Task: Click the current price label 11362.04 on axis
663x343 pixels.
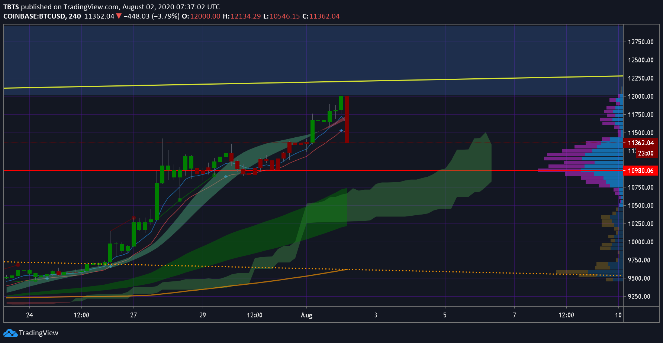Action: [x=641, y=143]
